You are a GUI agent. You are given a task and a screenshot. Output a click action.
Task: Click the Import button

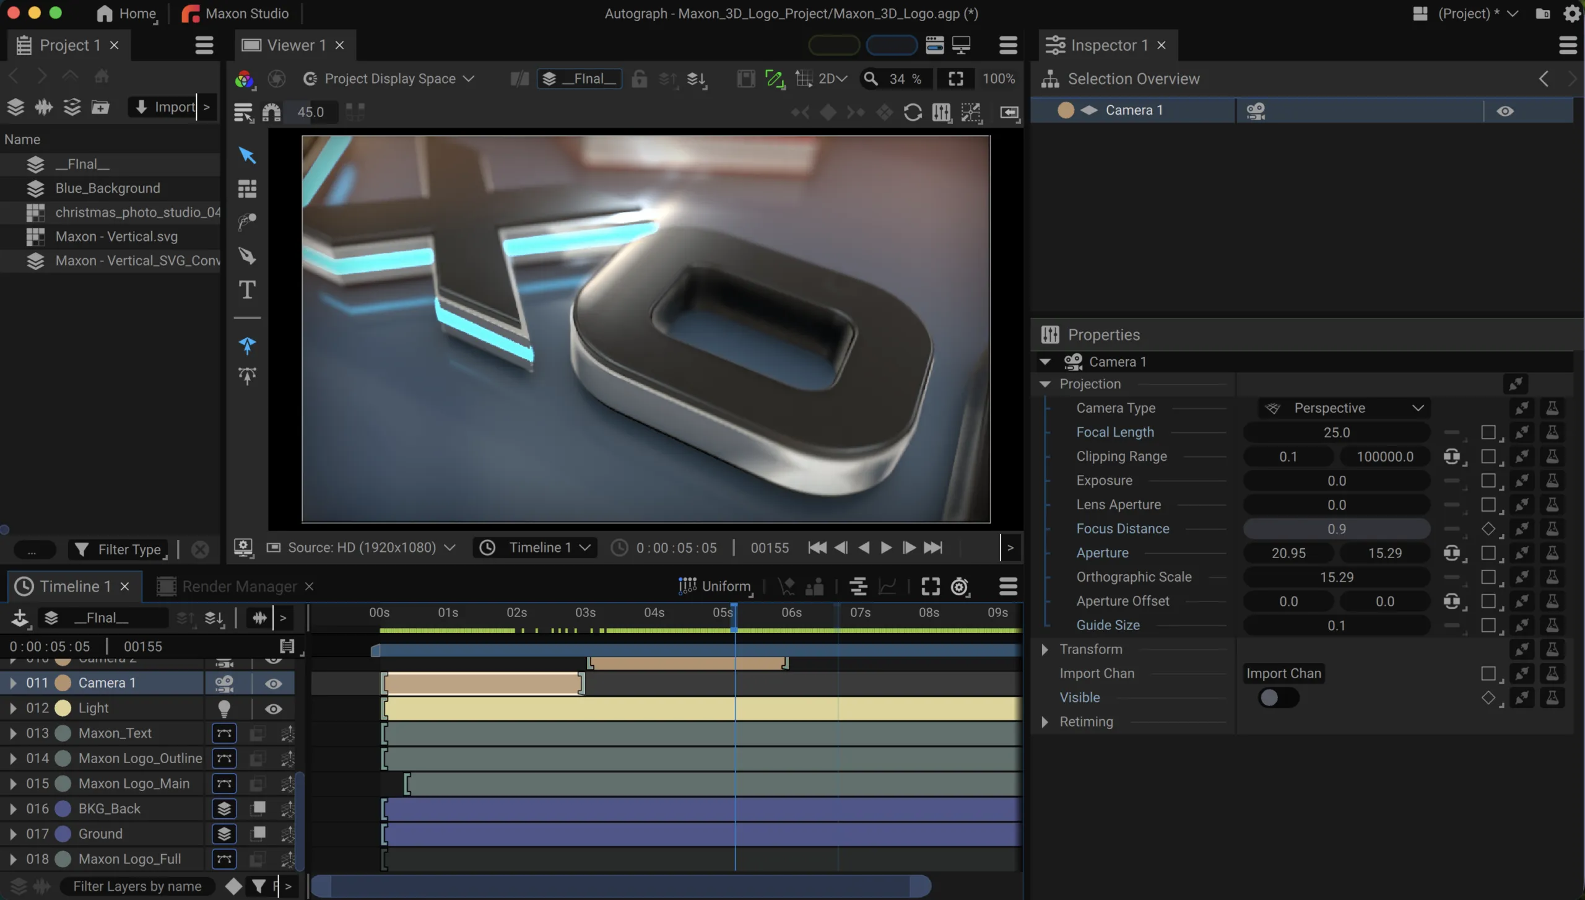163,107
